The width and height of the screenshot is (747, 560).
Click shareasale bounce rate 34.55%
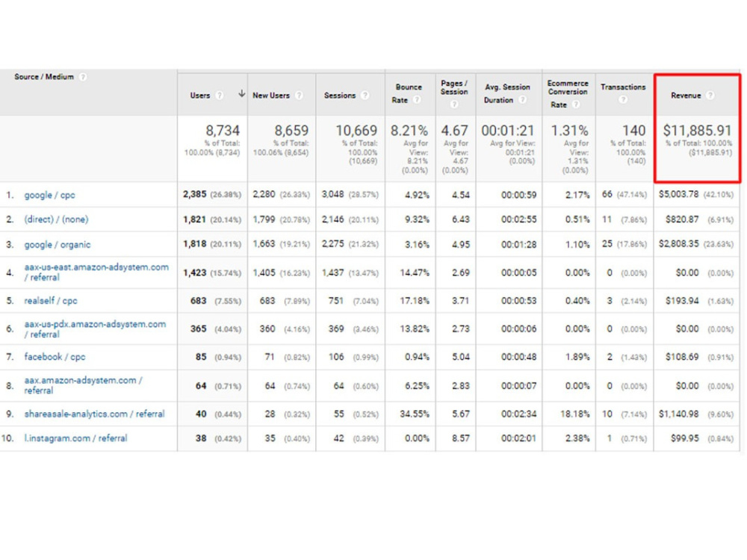[415, 414]
